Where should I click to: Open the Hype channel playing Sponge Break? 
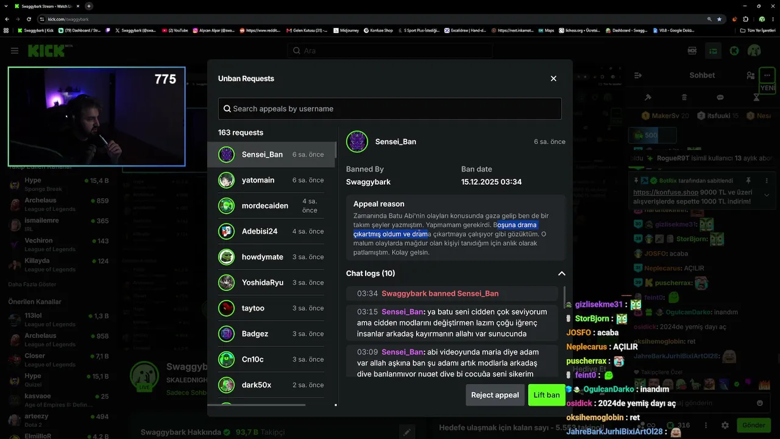(58, 184)
